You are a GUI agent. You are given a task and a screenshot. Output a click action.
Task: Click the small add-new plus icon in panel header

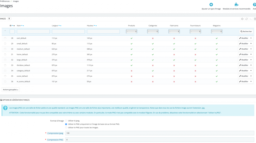(242, 19)
